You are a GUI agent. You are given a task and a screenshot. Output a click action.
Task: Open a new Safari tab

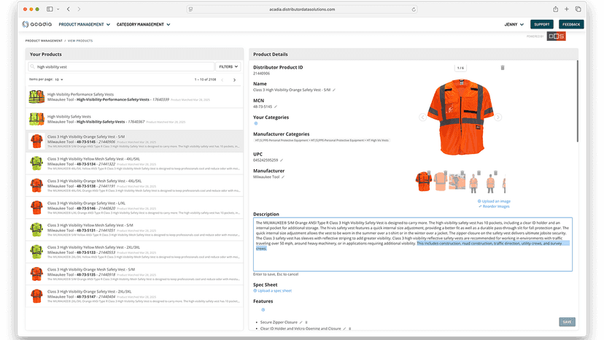(x=567, y=9)
